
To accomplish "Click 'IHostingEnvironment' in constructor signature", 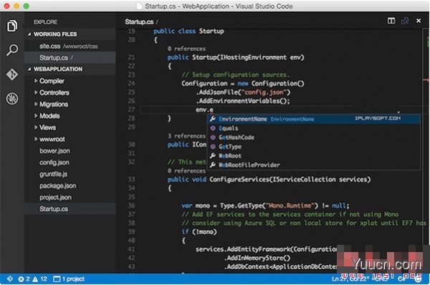I will (254, 57).
